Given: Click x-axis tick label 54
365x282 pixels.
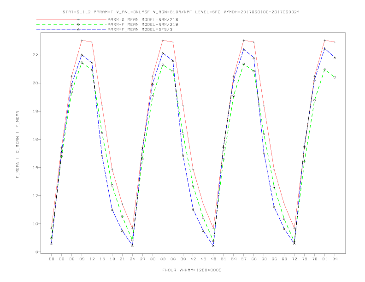Looking at the screenshot, I should tap(234, 259).
